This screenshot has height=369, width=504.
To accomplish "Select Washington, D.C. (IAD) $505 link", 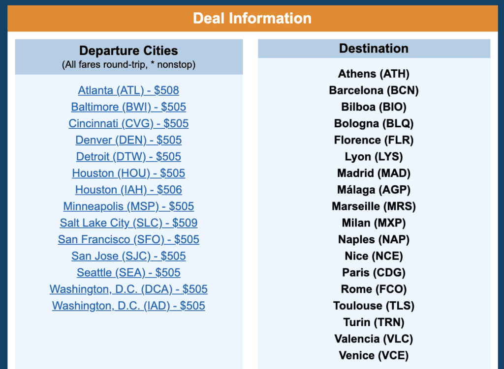I will [128, 306].
